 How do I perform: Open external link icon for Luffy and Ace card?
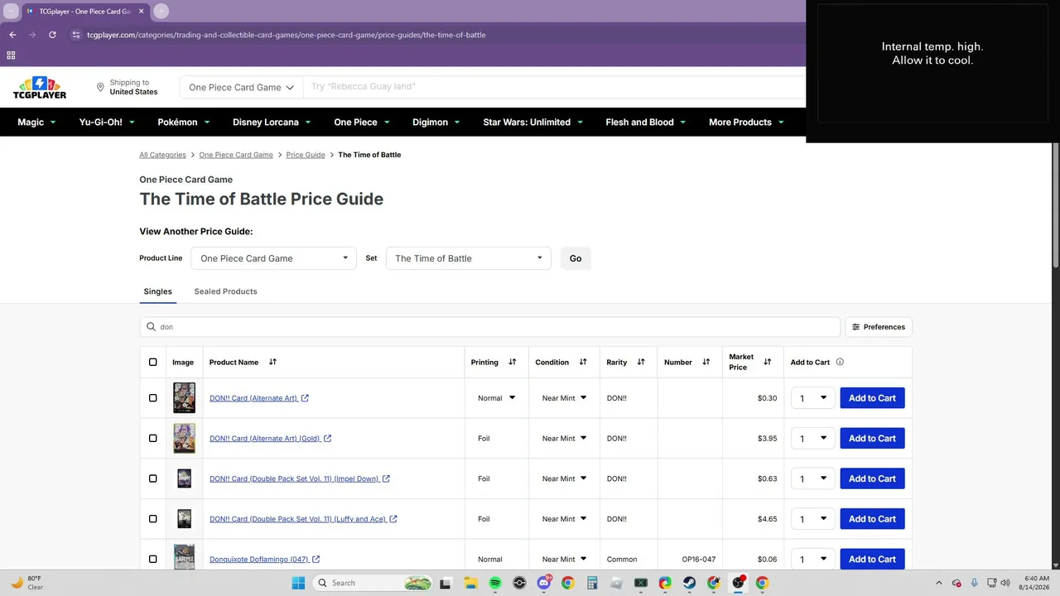point(393,519)
